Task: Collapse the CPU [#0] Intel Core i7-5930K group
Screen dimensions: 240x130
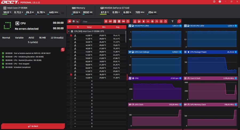Action: 69,31
